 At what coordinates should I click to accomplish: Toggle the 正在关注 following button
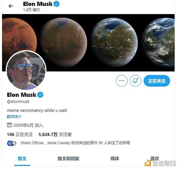[157, 81]
